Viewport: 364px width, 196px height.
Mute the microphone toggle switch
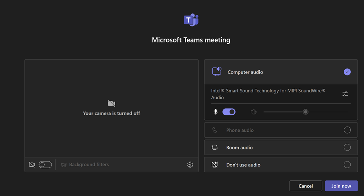tap(229, 112)
